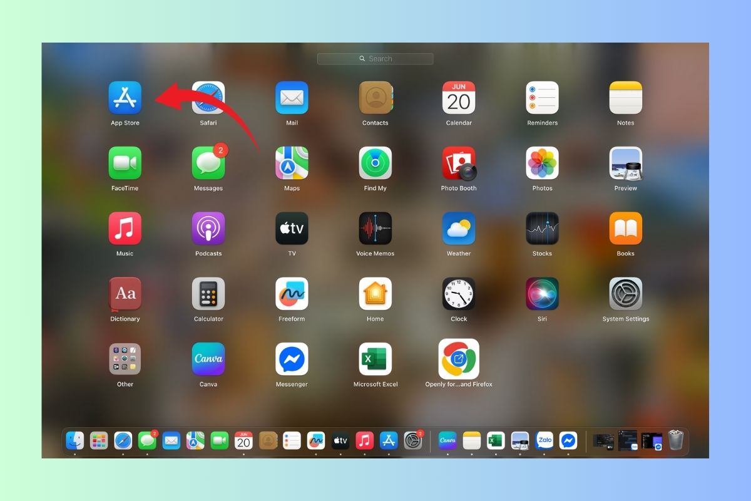Launch the Clock app
Screen dimensions: 751x501
(459, 294)
